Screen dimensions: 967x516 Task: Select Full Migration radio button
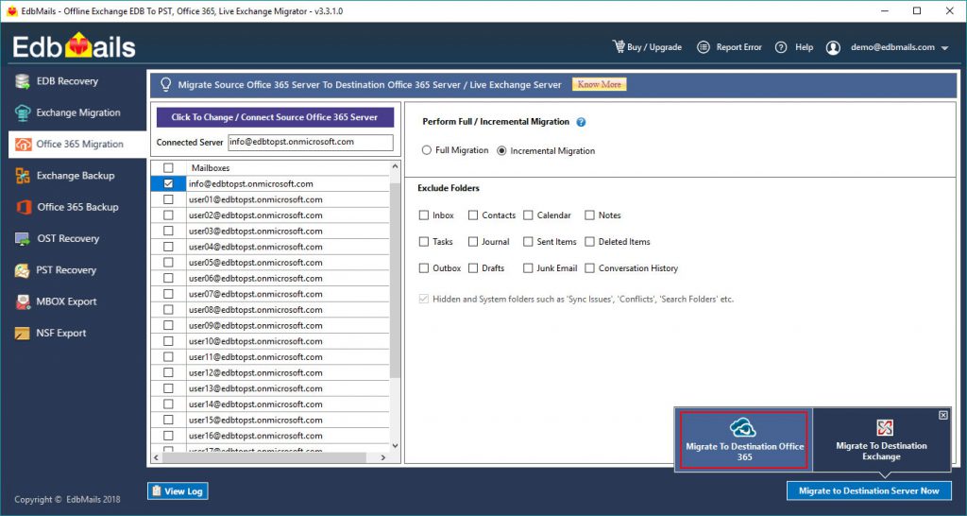(426, 150)
